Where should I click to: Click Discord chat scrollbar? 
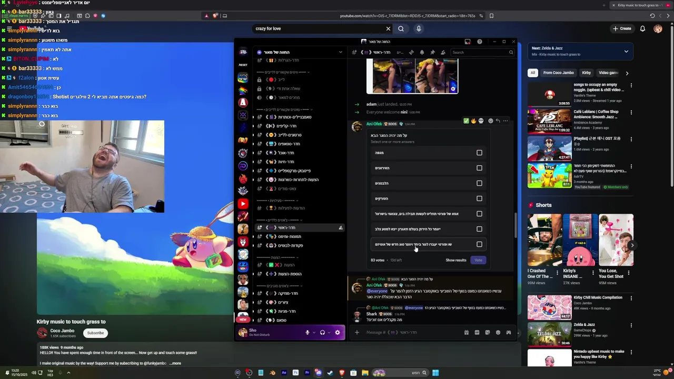click(515, 226)
